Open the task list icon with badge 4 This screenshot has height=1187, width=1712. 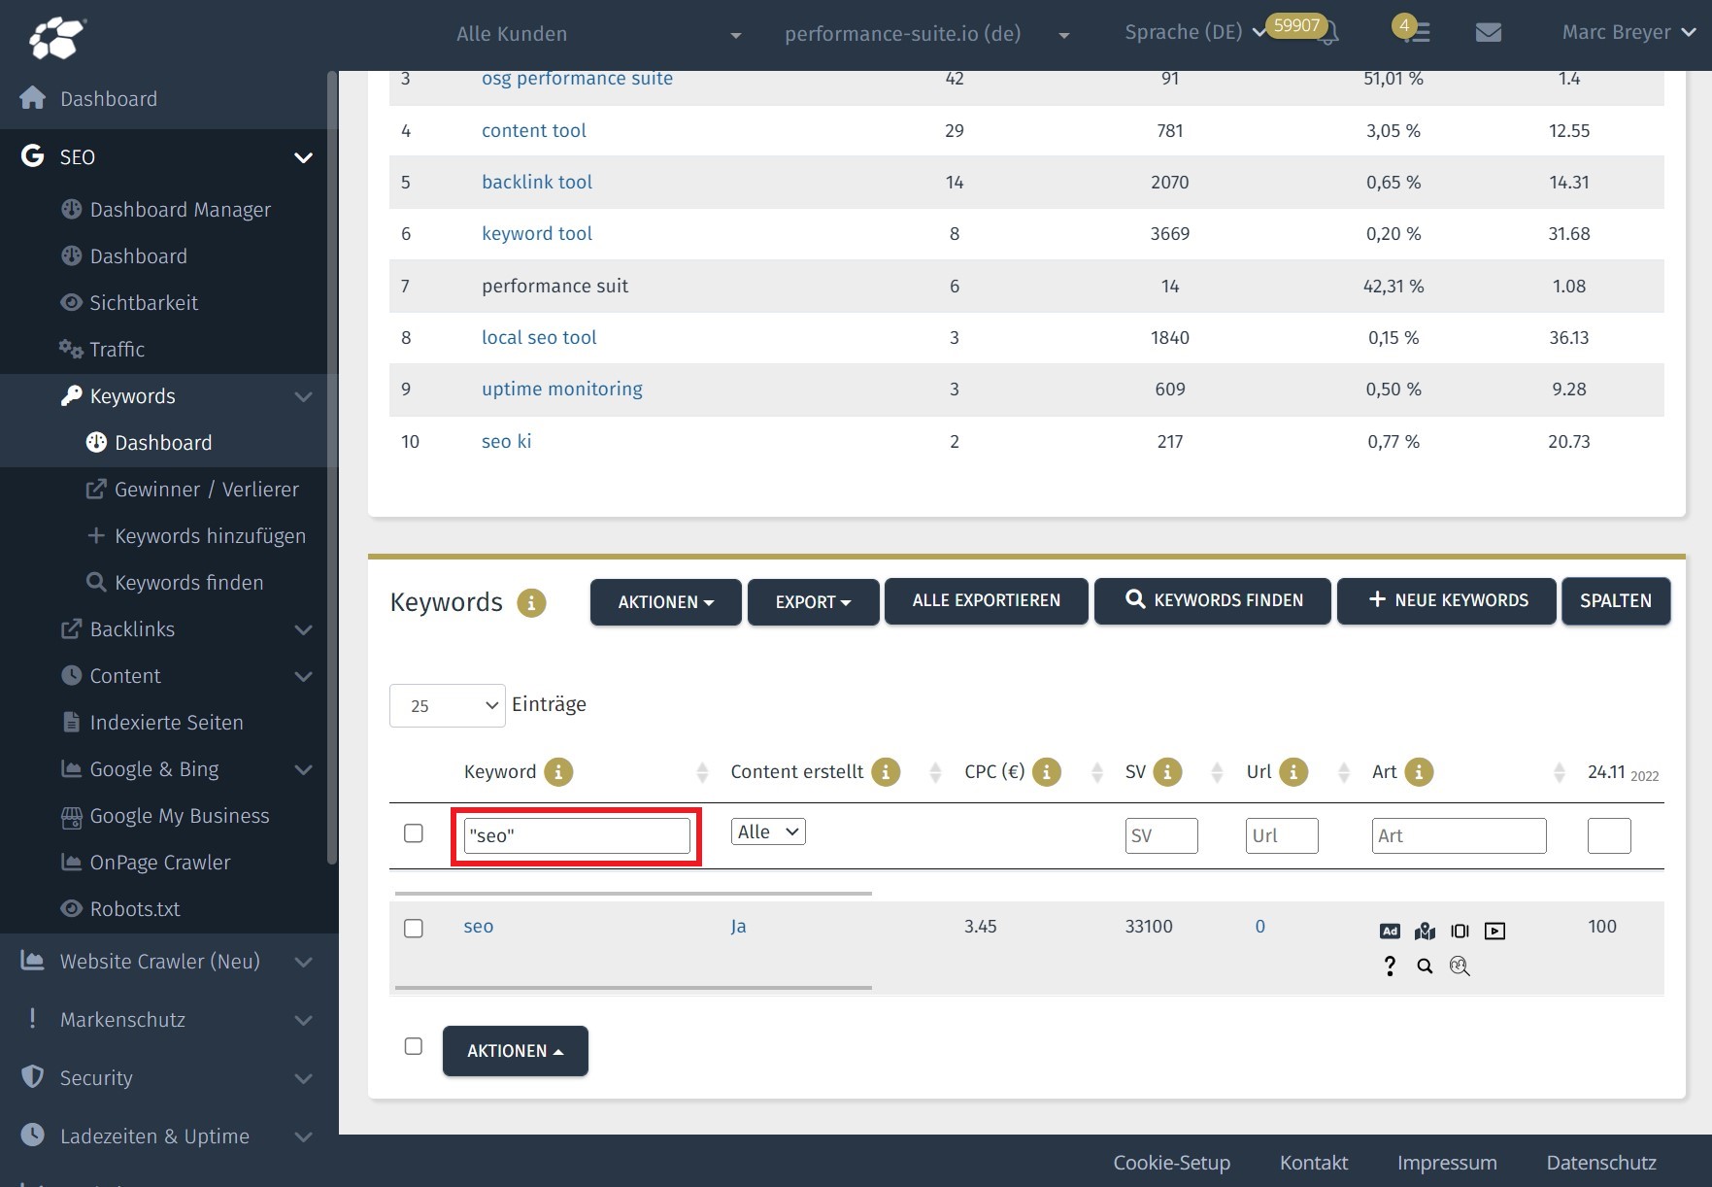(1417, 33)
